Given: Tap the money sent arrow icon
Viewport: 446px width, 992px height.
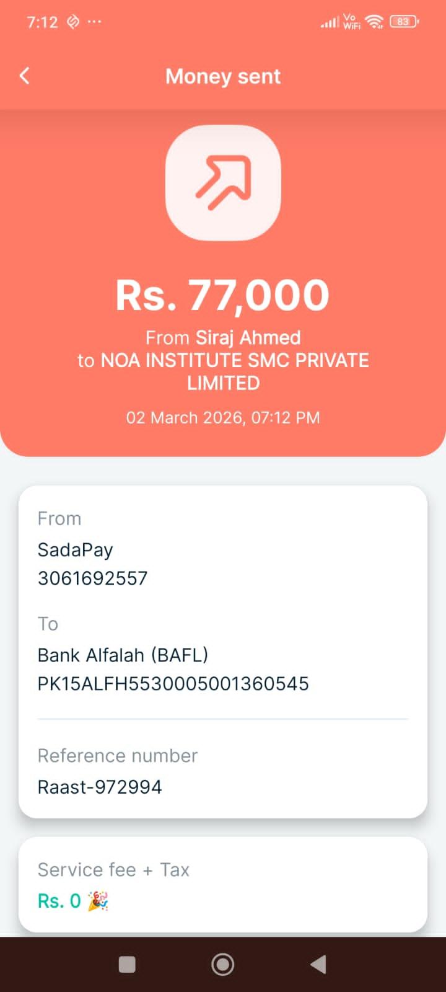Looking at the screenshot, I should [x=223, y=183].
